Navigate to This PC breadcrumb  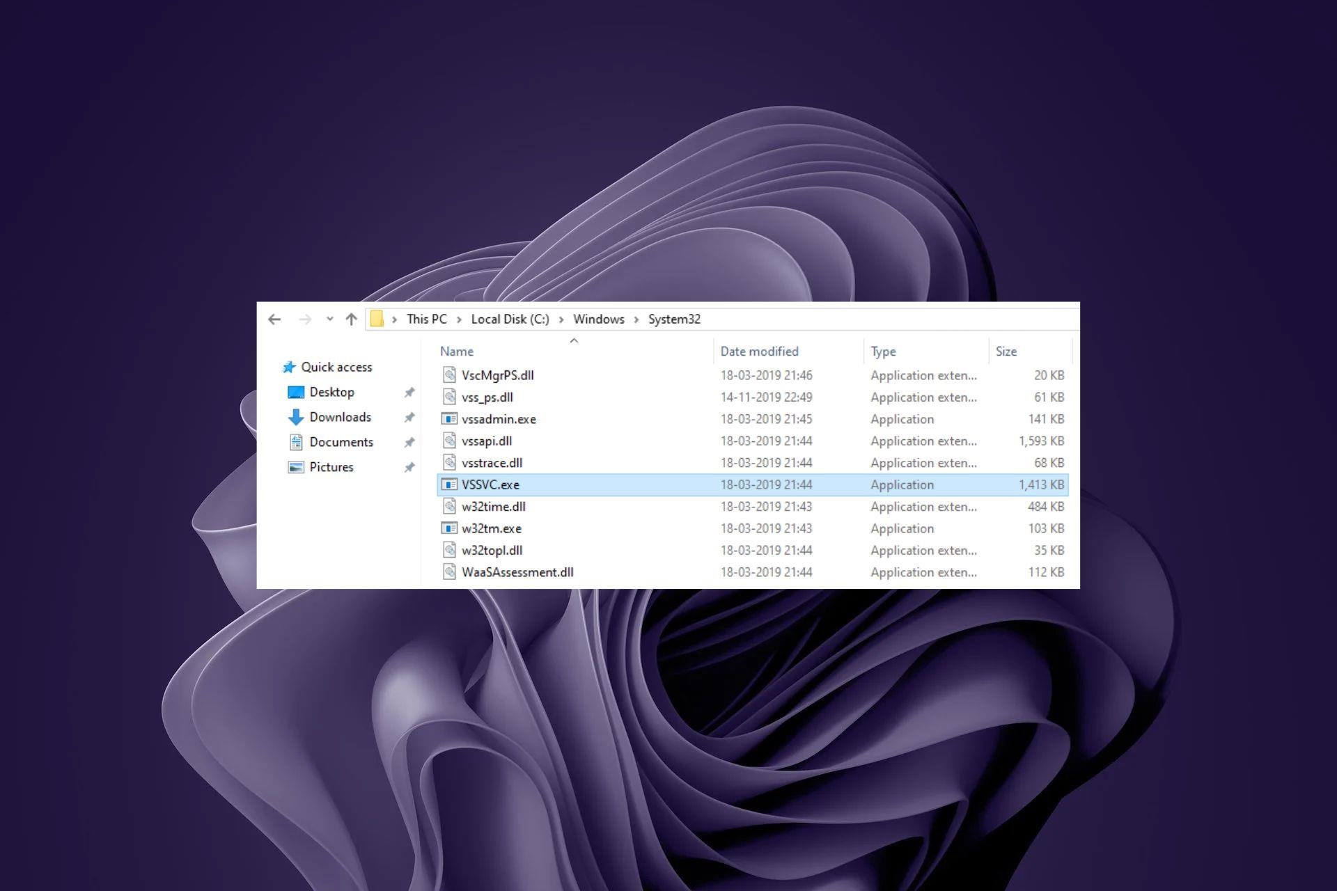pos(427,319)
